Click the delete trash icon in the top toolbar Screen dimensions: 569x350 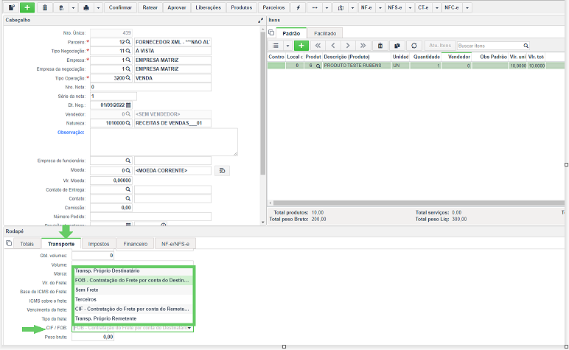[45, 7]
